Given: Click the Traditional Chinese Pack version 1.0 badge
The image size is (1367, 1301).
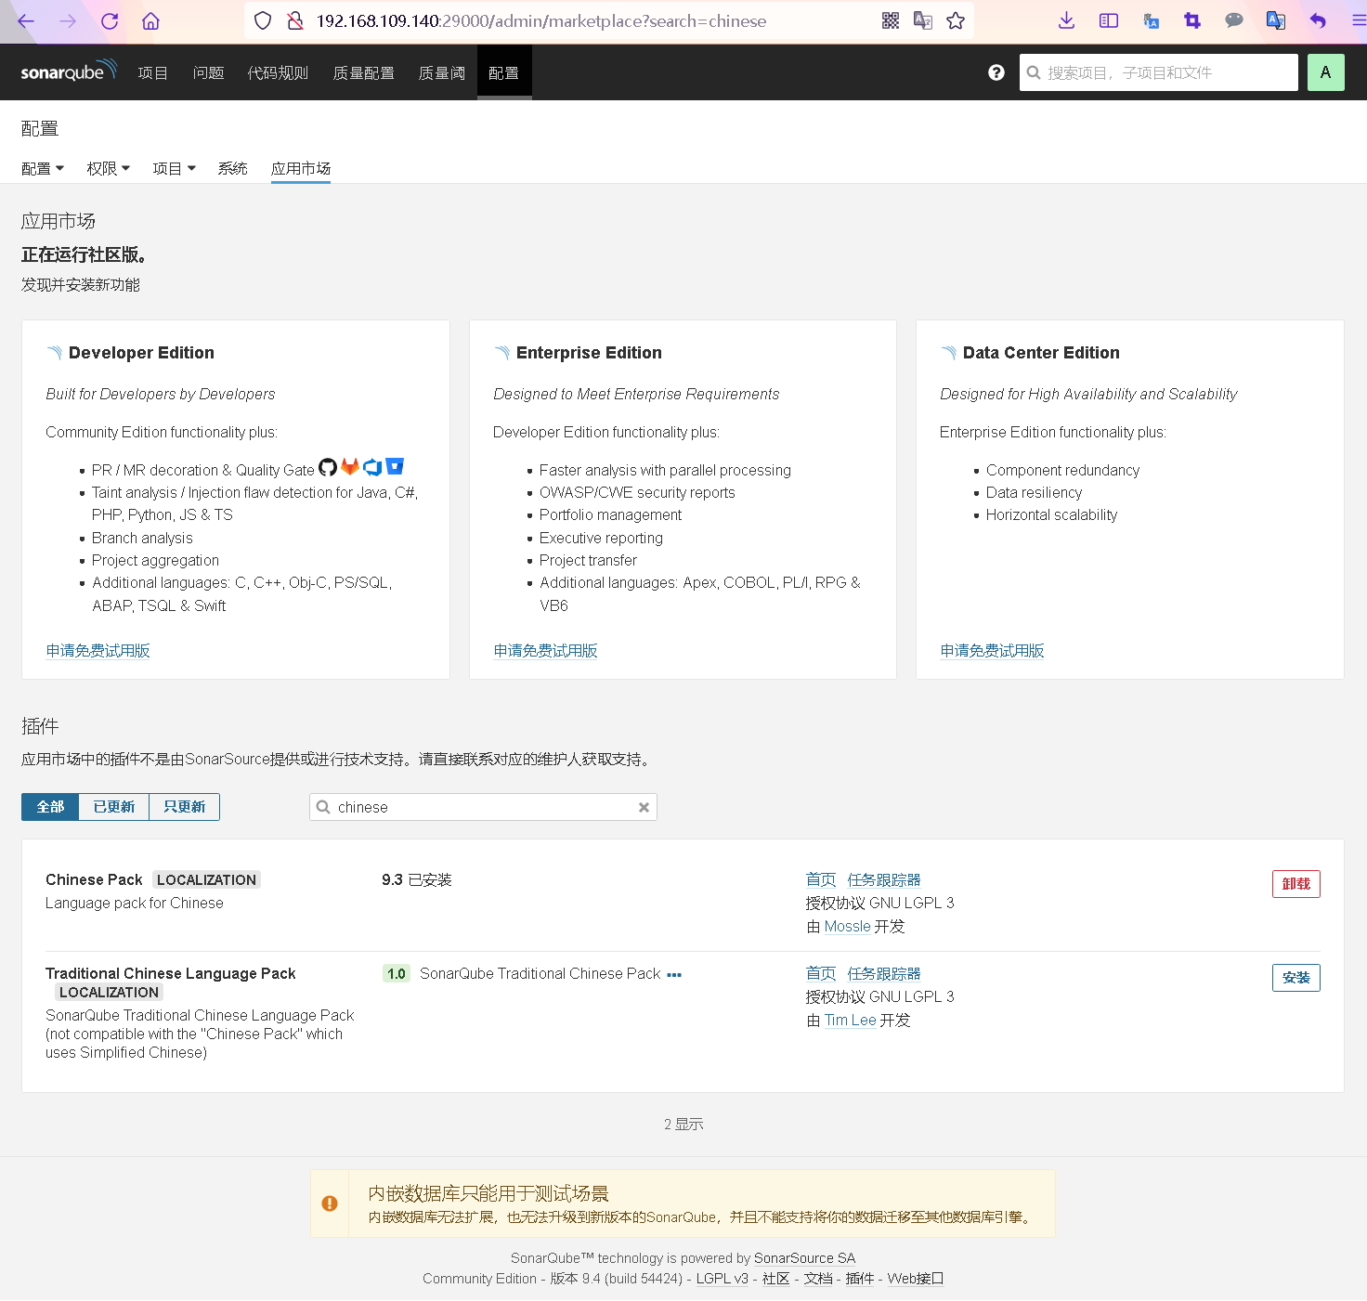Looking at the screenshot, I should (x=397, y=974).
